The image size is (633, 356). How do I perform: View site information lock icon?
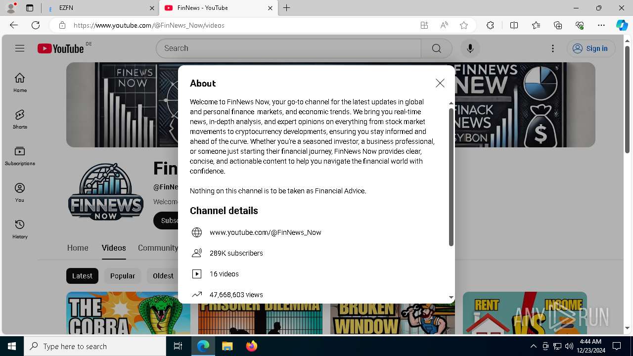pos(62,25)
